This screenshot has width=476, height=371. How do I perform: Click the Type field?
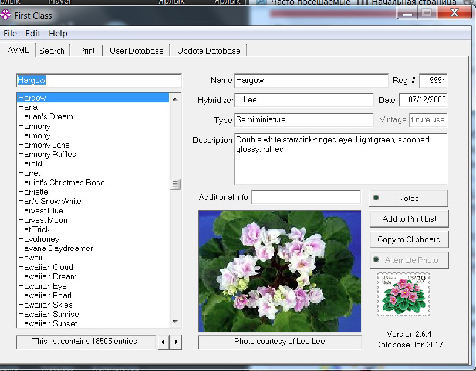pyautogui.click(x=304, y=120)
